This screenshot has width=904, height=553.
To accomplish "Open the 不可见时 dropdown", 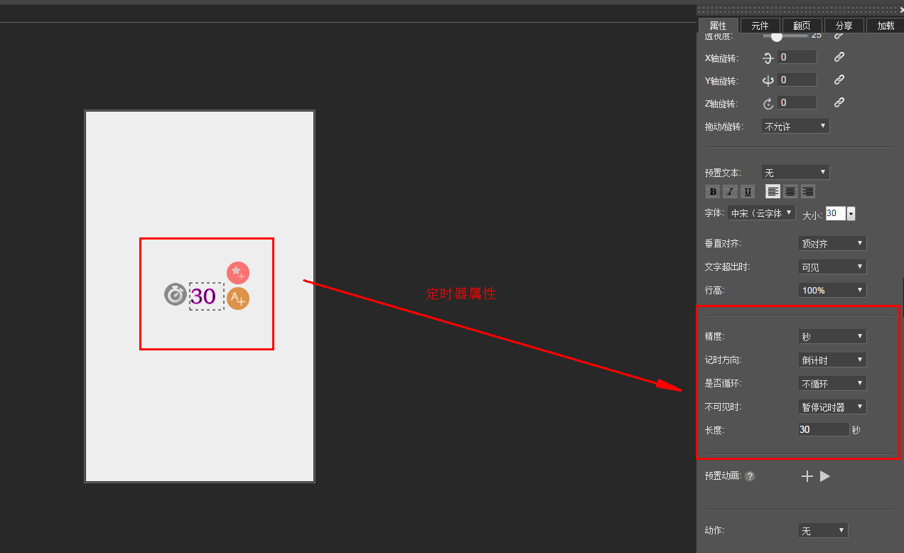I will pos(833,407).
